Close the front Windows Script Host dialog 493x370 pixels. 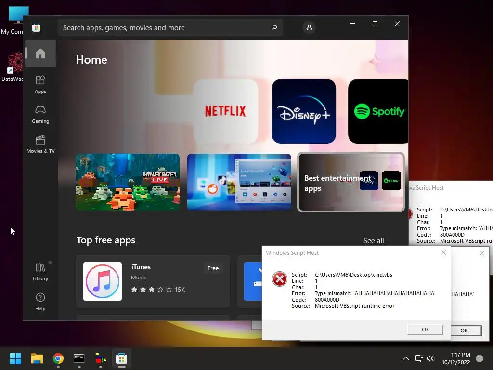[443, 252]
